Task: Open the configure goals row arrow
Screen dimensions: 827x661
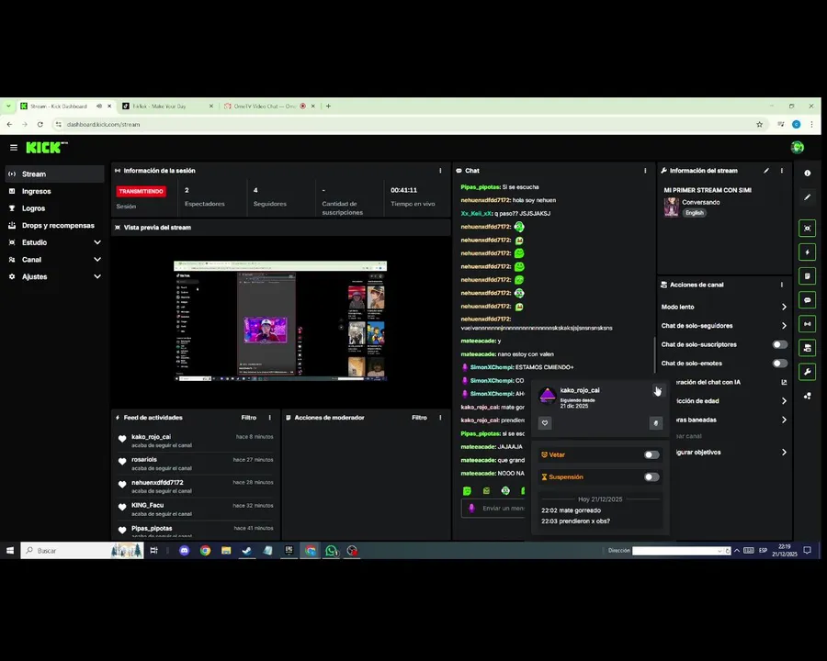Action: pos(784,453)
